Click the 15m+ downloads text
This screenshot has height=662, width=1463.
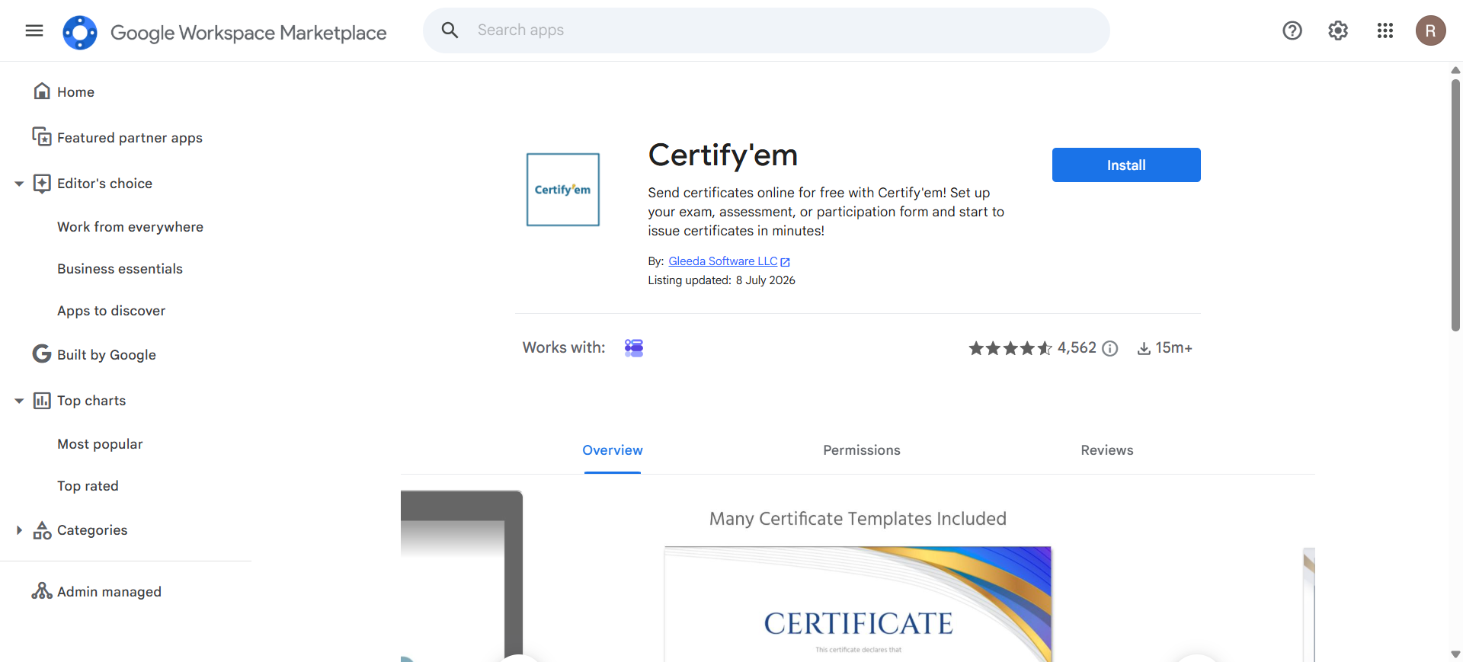[1173, 348]
